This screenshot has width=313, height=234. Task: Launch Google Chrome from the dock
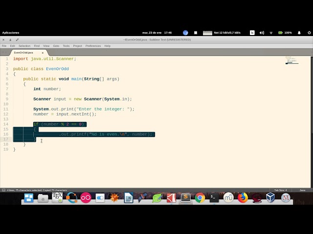tap(200, 198)
